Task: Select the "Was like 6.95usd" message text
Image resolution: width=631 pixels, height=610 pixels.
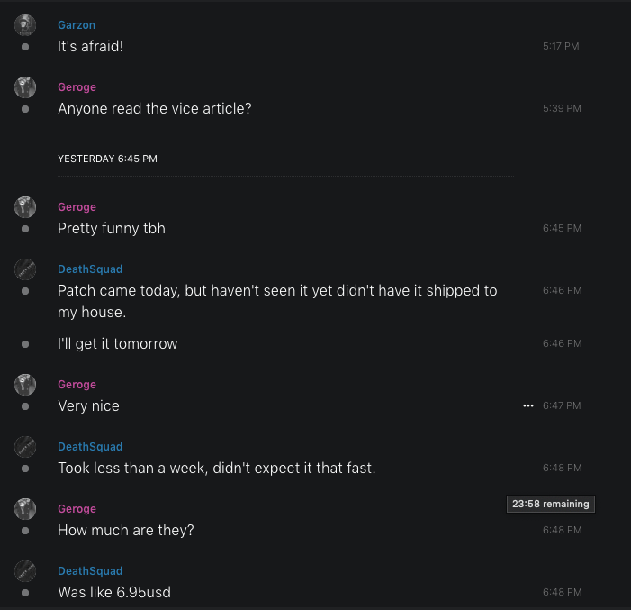Action: 114,592
